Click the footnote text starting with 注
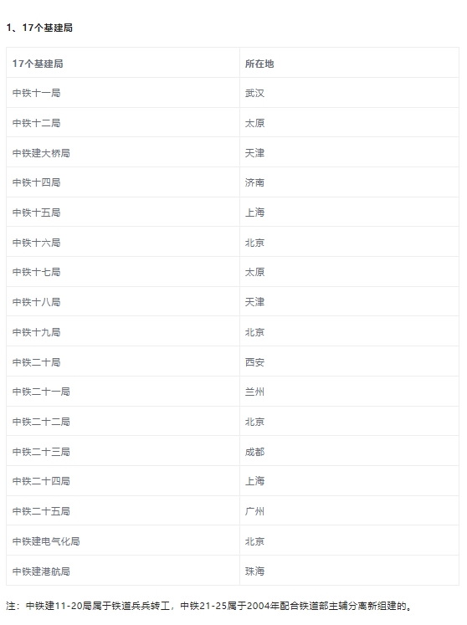The image size is (467, 625). click(x=209, y=606)
